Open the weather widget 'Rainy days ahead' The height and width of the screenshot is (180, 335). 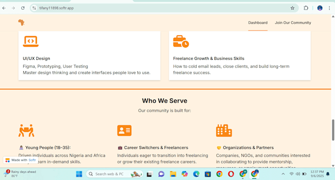click(20, 174)
